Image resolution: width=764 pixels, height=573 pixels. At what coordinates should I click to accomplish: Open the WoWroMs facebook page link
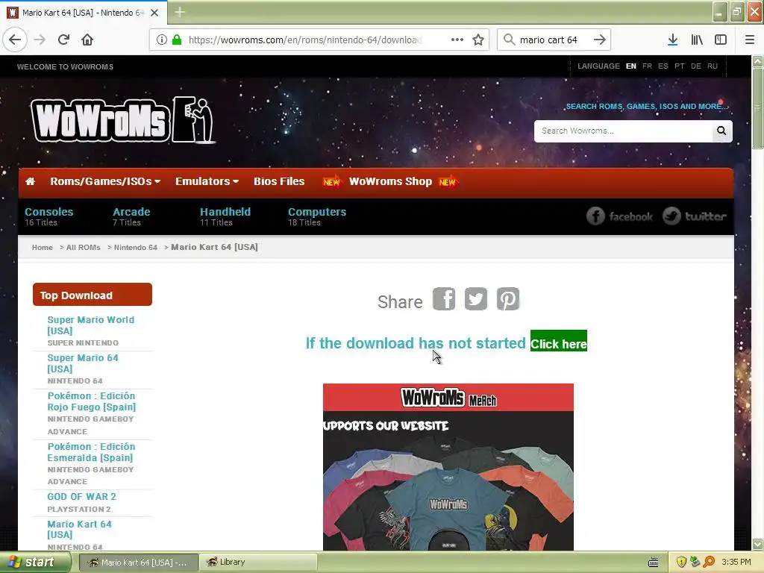pos(619,216)
